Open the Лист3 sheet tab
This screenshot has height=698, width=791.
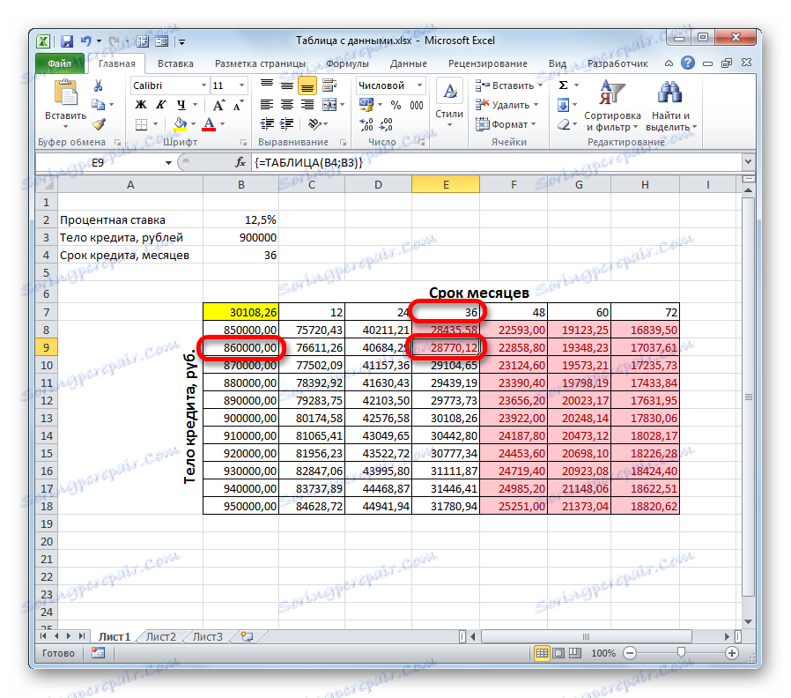[207, 636]
